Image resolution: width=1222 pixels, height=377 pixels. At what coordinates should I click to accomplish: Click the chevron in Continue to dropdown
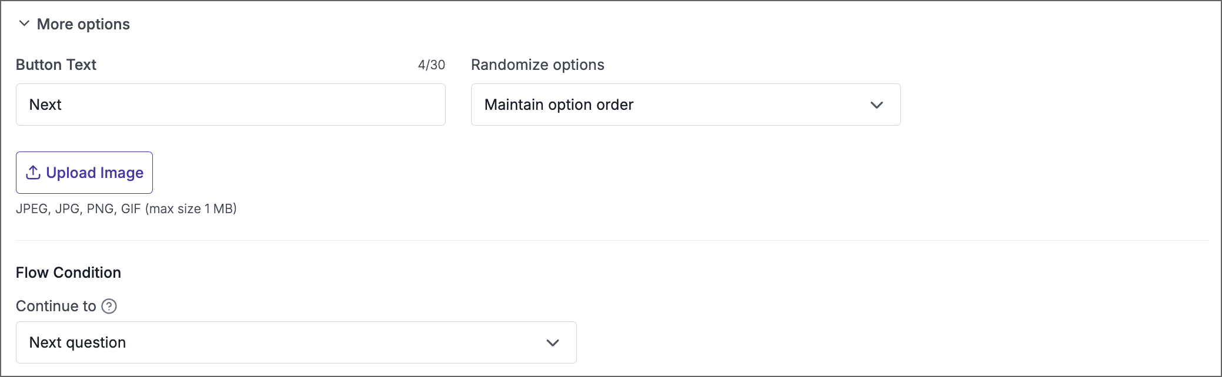[552, 343]
